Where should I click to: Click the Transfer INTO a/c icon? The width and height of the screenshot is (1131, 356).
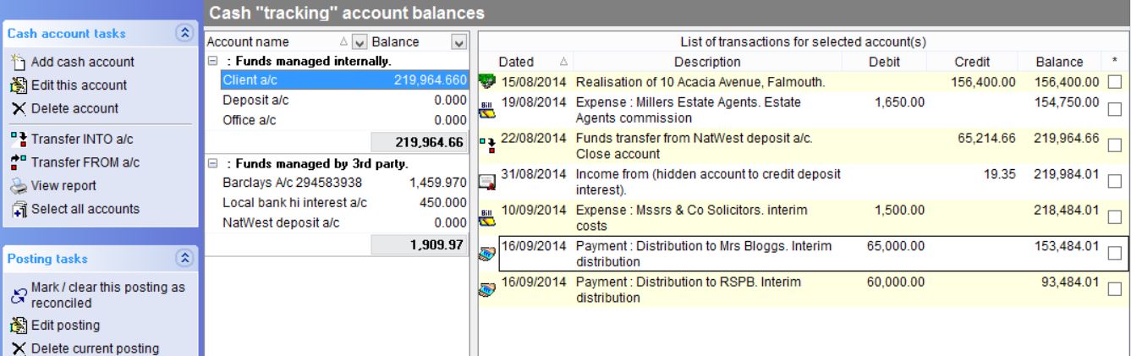click(19, 139)
